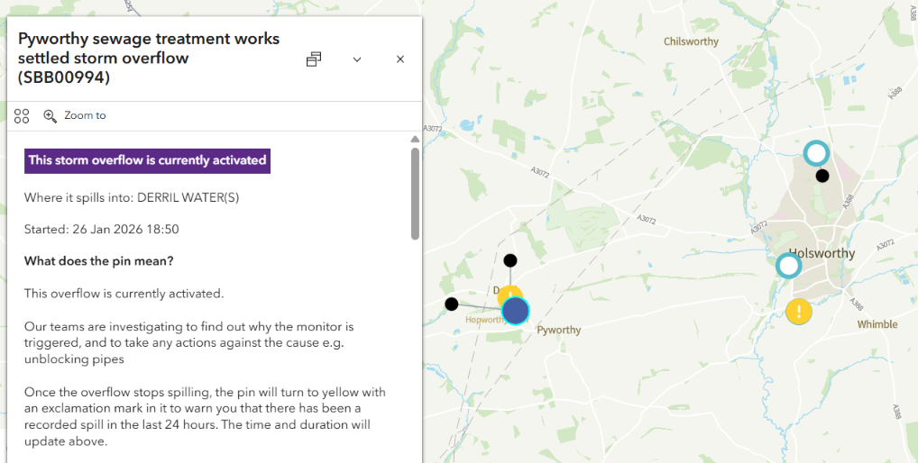Close the Pyworthy overflow popup
Viewport: 918px width, 463px height.
pyautogui.click(x=400, y=59)
